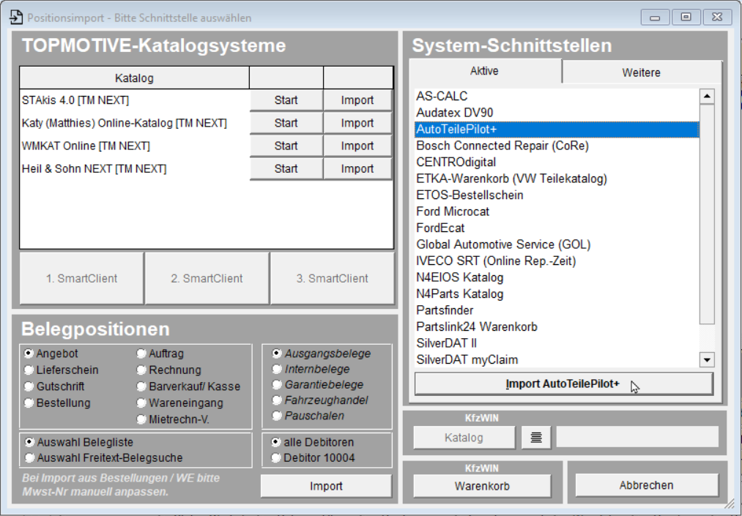The image size is (742, 516).
Task: Choose Fahrzeughandel option
Action: click(x=277, y=400)
